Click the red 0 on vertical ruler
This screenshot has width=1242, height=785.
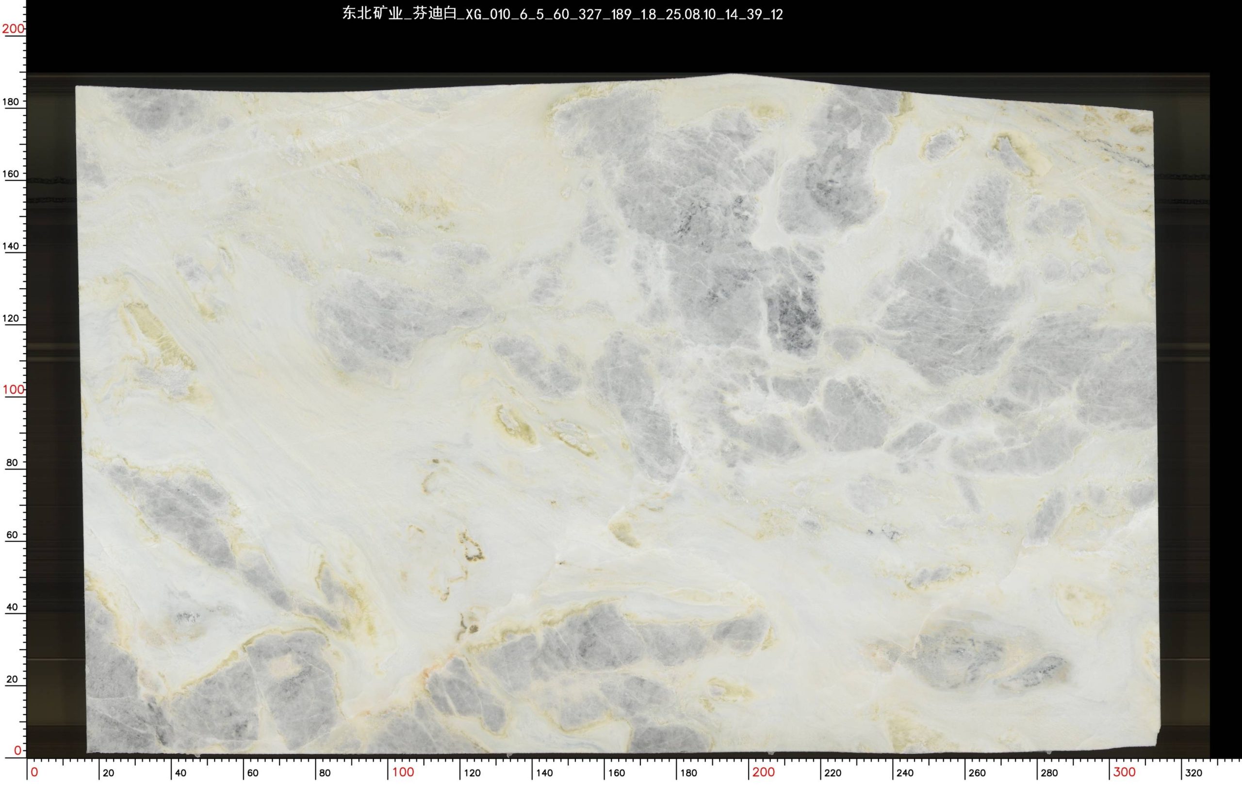17,751
